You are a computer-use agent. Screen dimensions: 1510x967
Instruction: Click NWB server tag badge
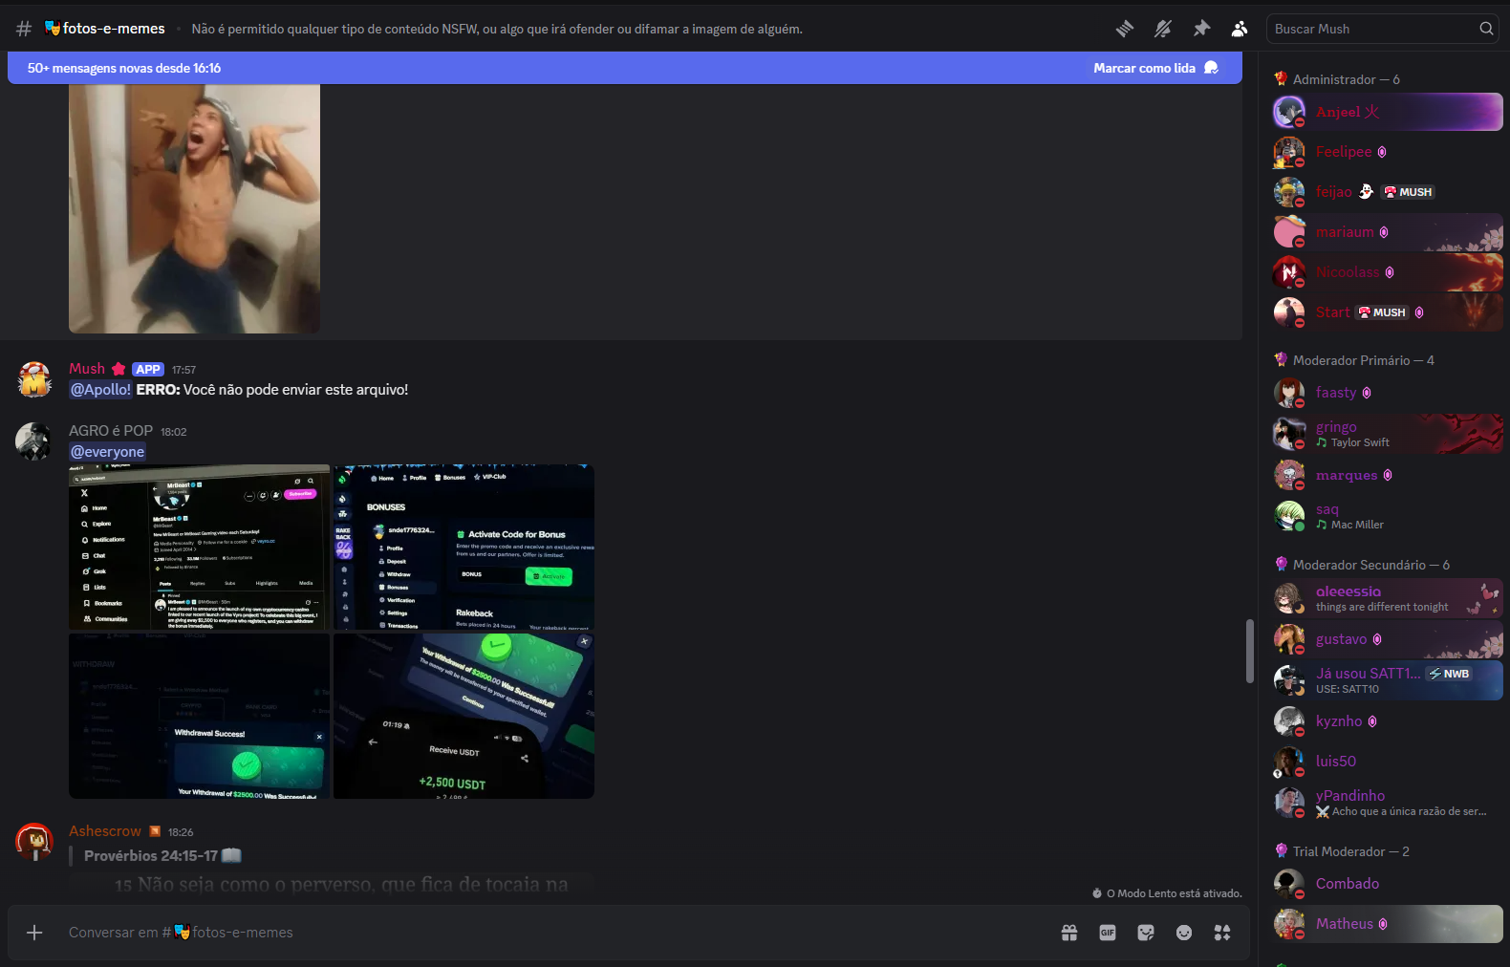(1449, 674)
